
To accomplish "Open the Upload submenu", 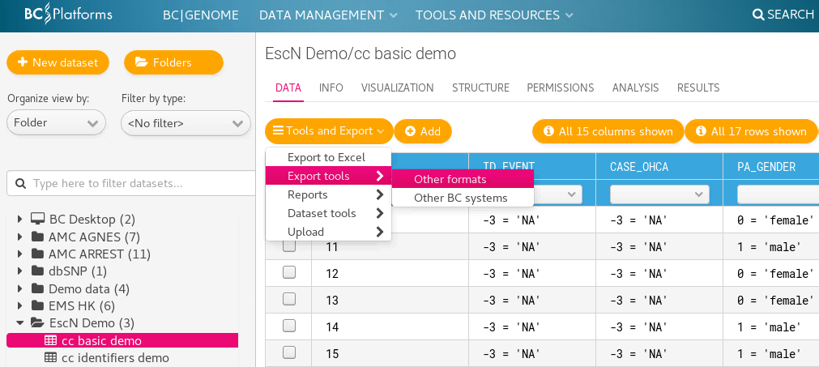I will pyautogui.click(x=329, y=232).
